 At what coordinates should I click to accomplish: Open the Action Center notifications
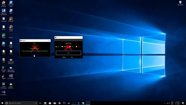coord(183,103)
